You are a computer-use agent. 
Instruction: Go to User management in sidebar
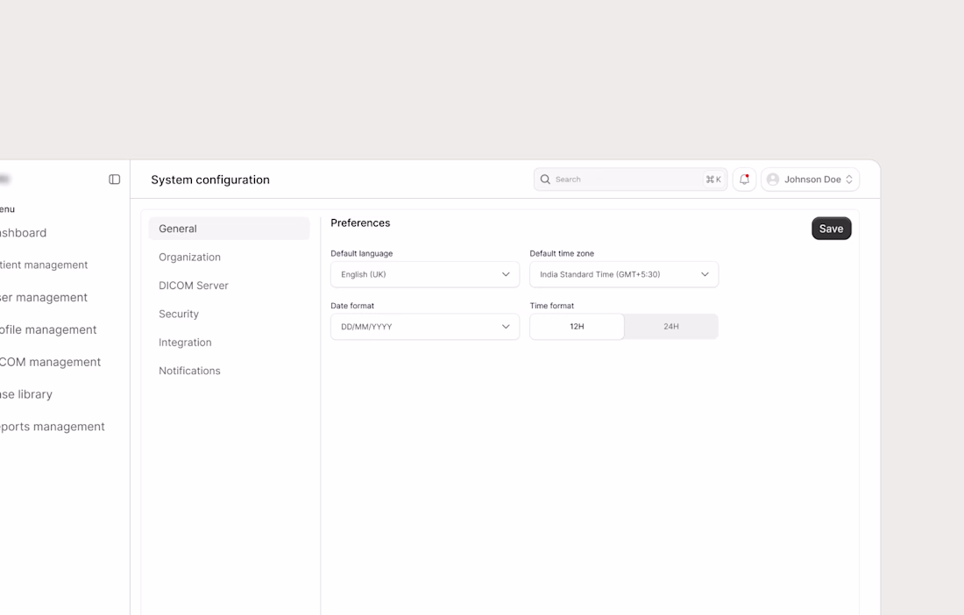pos(44,297)
